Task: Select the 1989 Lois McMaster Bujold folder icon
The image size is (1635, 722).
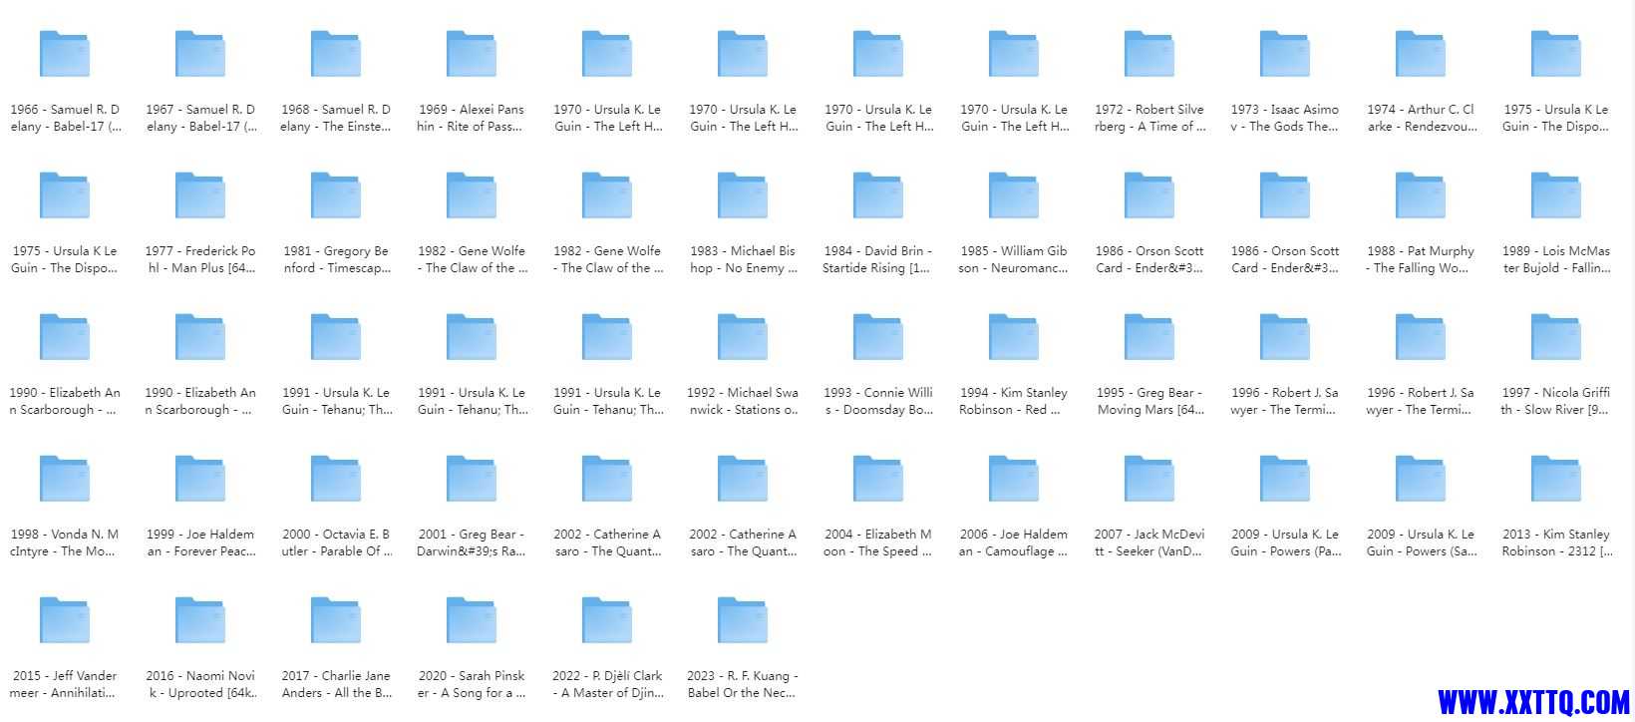Action: 1556,195
